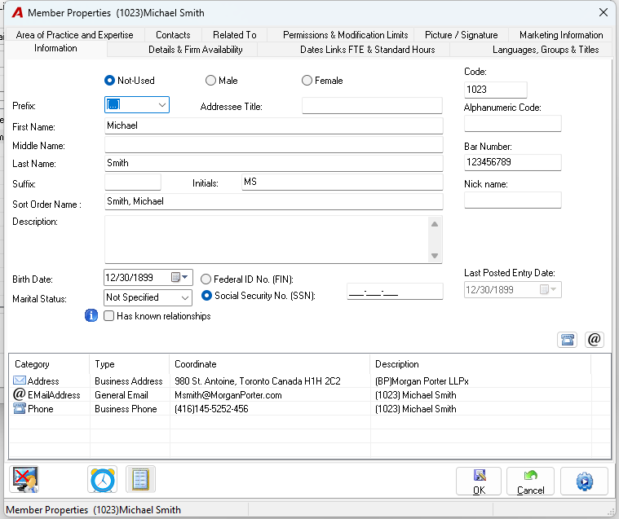
Task: Go to Permissions & Modification Limits tab
Action: (346, 35)
